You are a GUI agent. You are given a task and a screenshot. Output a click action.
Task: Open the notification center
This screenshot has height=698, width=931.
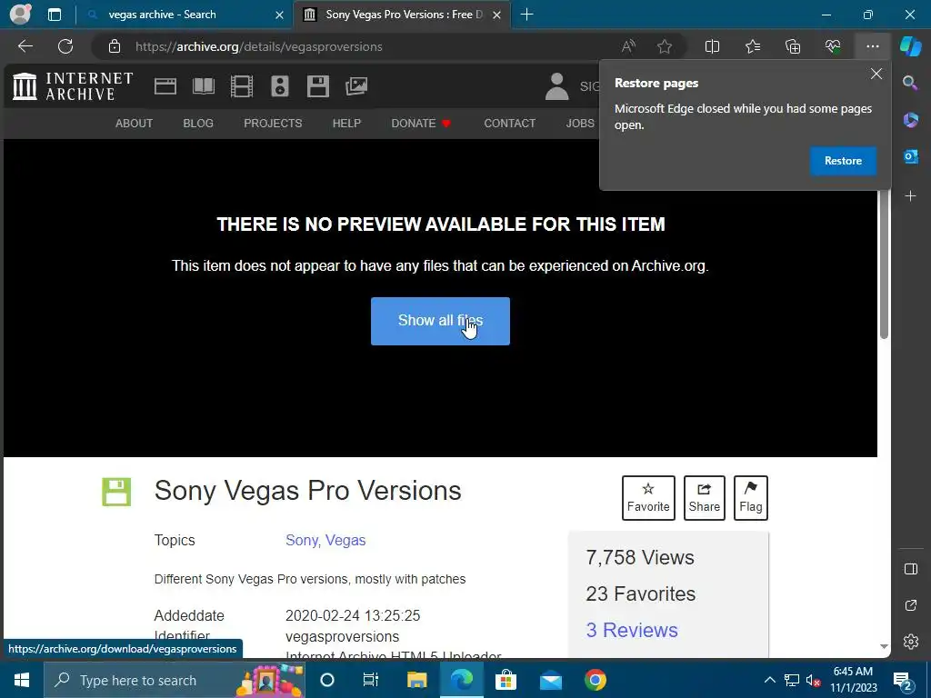903,680
